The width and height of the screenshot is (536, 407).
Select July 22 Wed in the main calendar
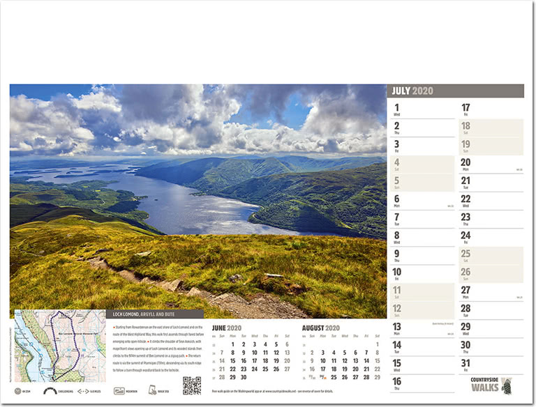[491, 201]
